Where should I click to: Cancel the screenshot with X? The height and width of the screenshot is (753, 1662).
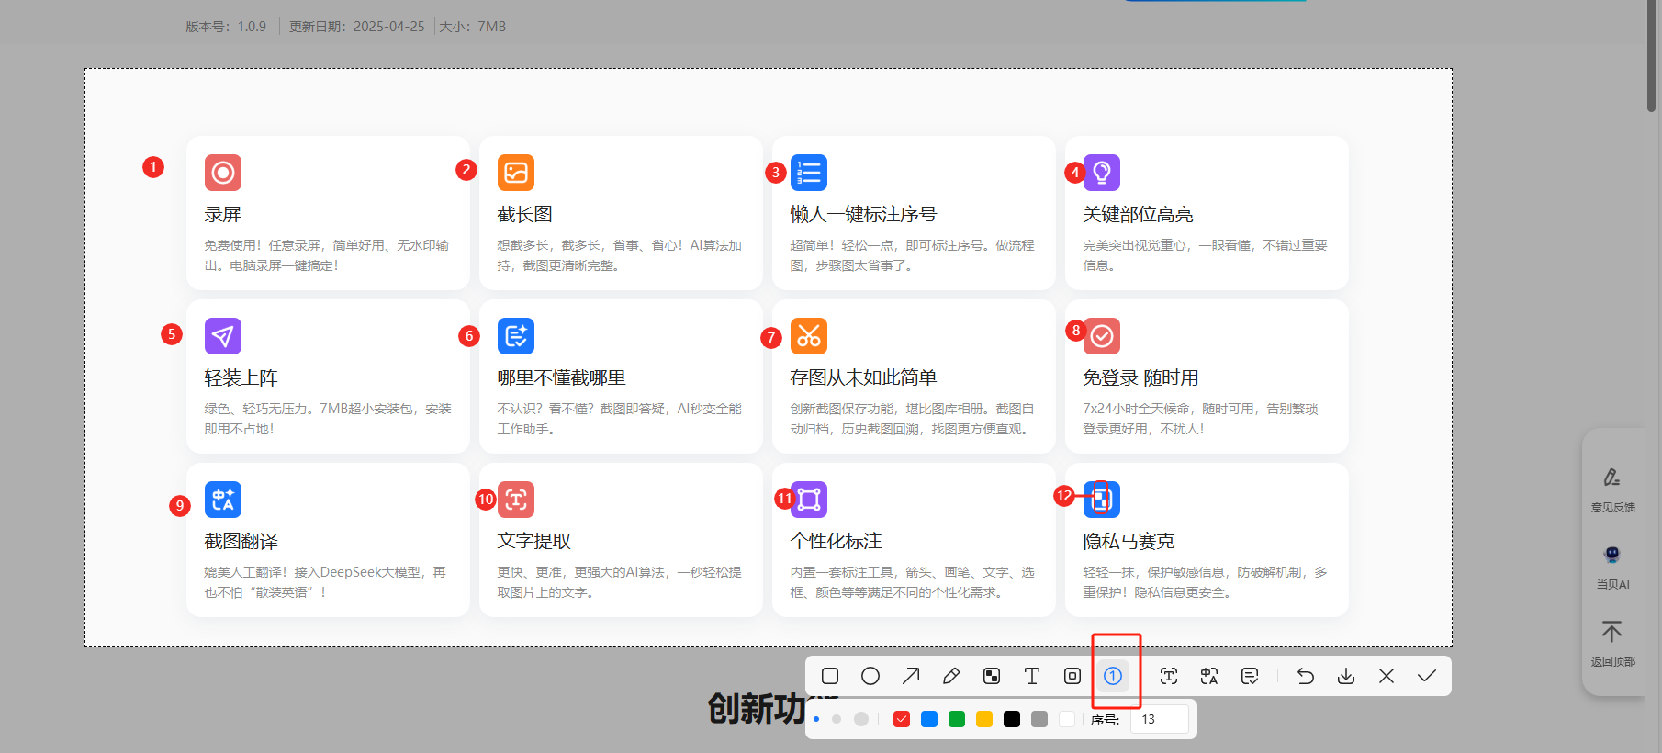coord(1387,676)
